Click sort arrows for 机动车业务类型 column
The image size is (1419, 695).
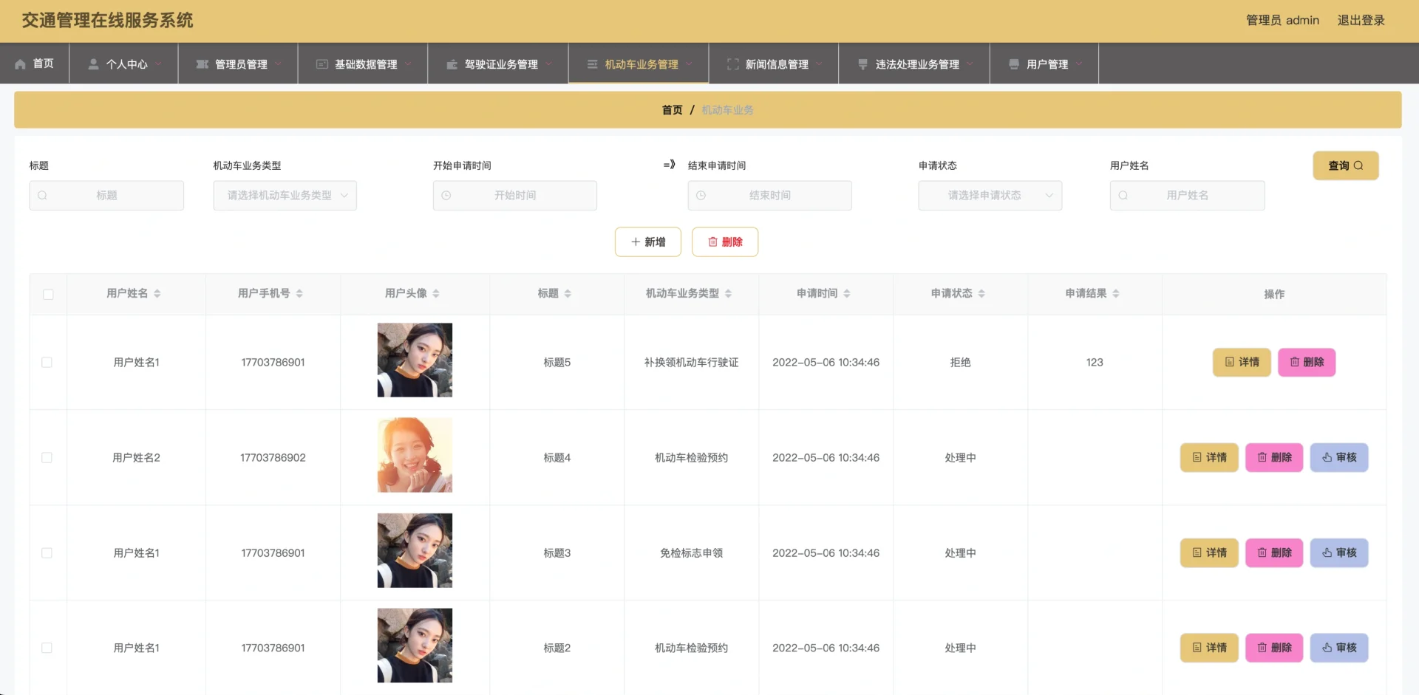click(728, 294)
